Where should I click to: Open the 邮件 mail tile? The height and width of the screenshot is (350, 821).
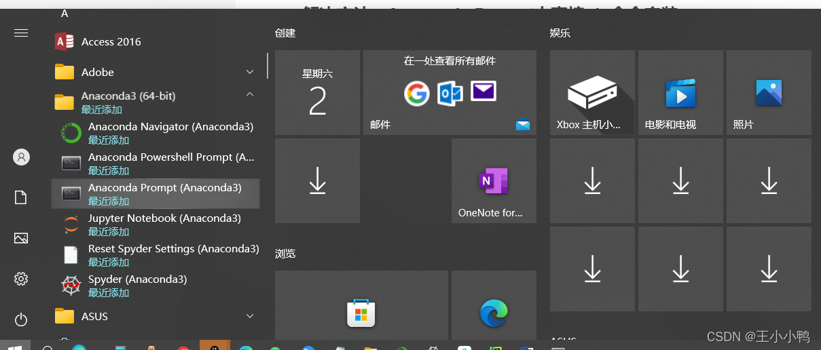(x=450, y=92)
